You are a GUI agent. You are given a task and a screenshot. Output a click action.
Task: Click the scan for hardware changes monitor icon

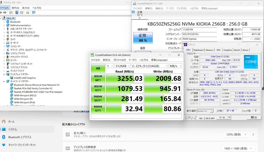coord(34,13)
